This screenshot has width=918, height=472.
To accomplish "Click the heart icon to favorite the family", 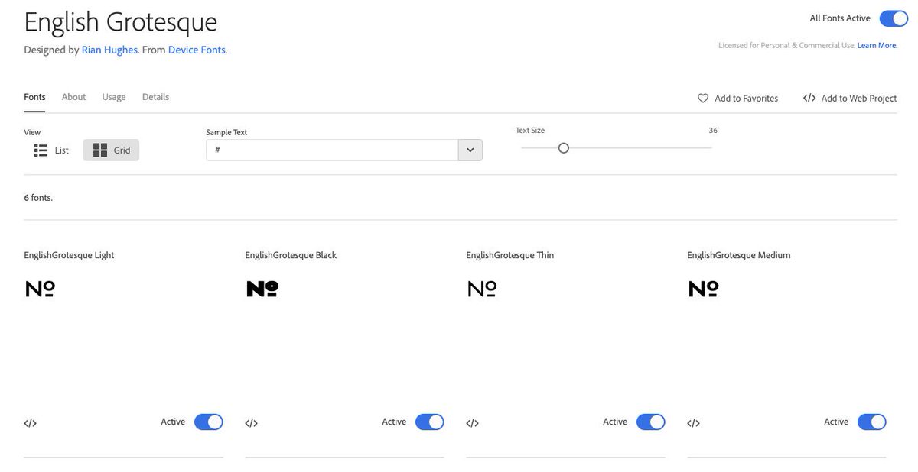I will point(702,98).
